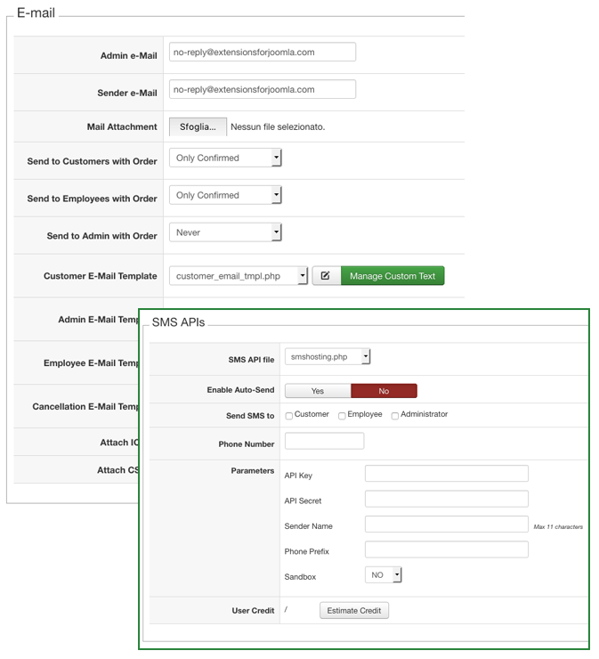Image resolution: width=599 pixels, height=659 pixels.
Task: Set Enable Auto-Send to No
Action: pyautogui.click(x=384, y=391)
